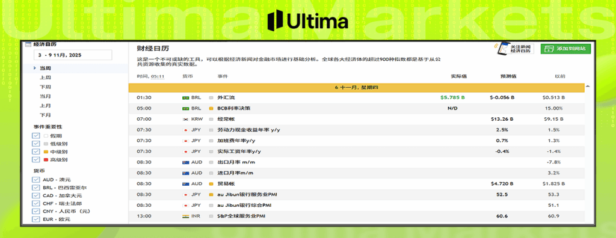Viewport: 616px width, 238px height.
Task: Uncheck the BRL - 巴西雷亚尔 currency checkbox
Action: [36, 188]
